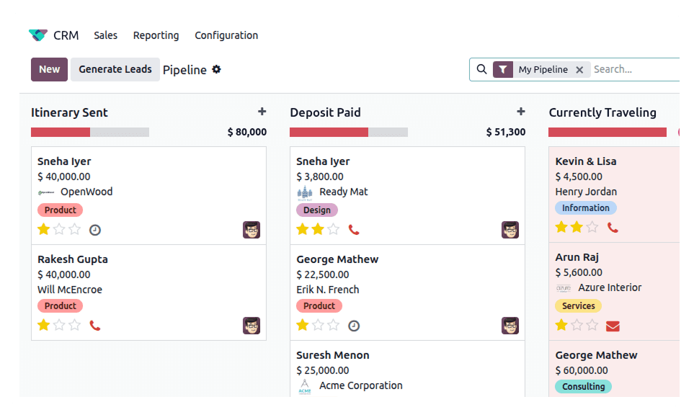Click the search magnifier icon

[x=481, y=69]
